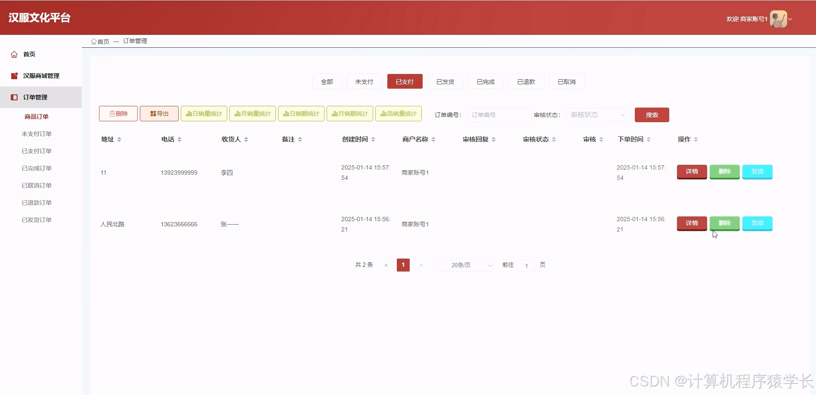This screenshot has height=395, width=816.
Task: Open 品销量统计 chart statistics
Action: [398, 113]
